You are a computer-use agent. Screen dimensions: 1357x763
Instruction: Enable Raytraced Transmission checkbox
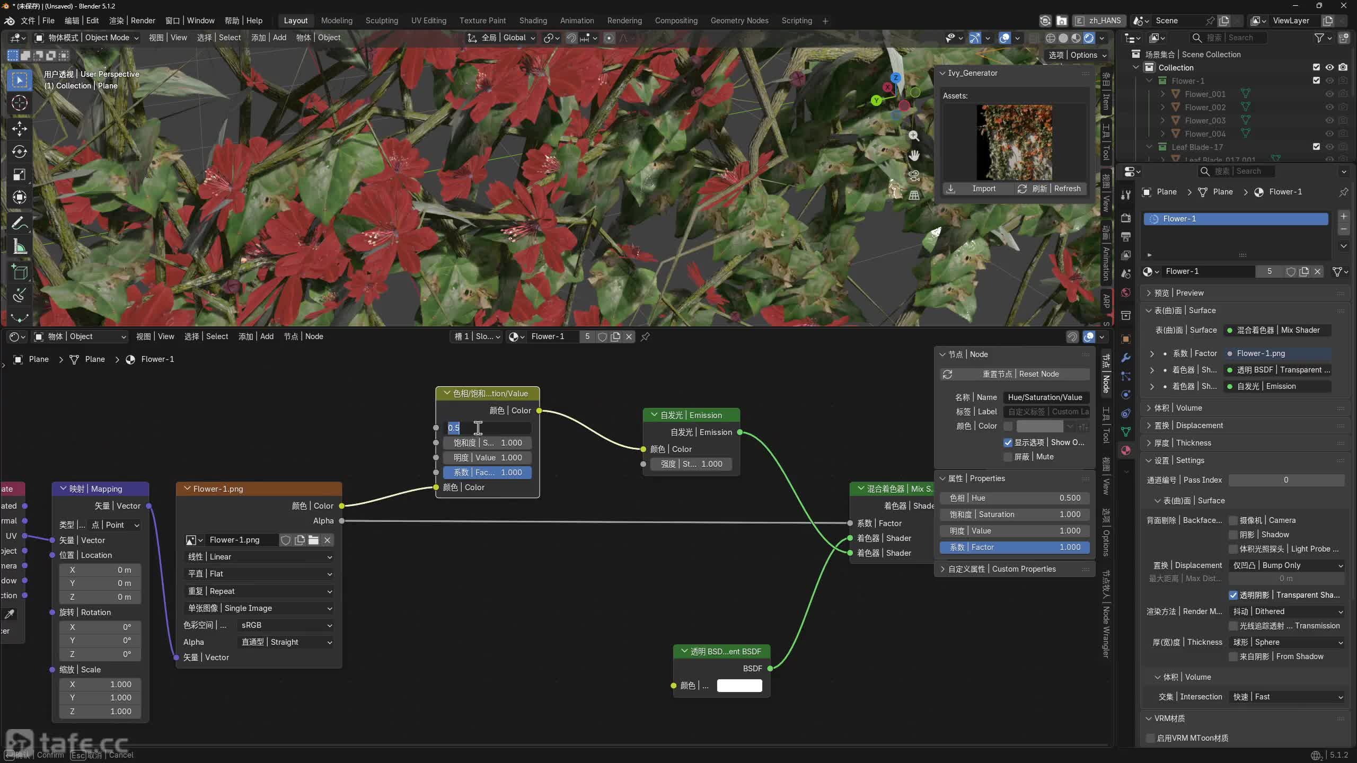[1233, 626]
